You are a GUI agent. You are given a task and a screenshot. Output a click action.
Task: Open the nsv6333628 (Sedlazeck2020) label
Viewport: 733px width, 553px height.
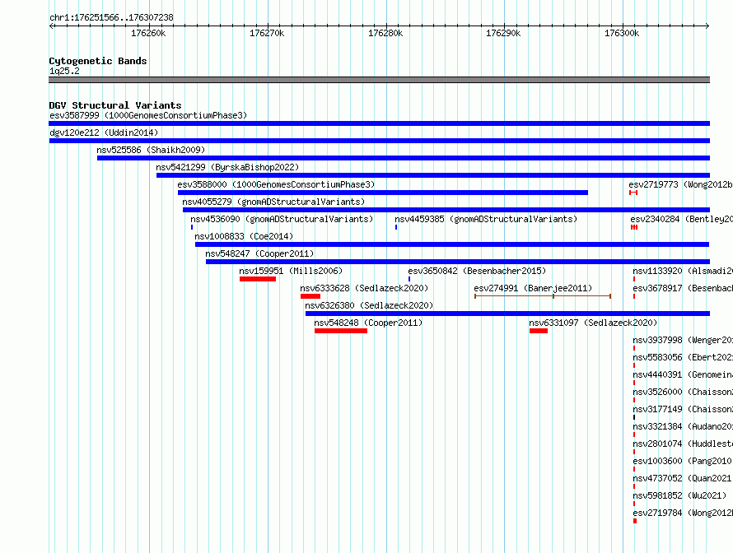[364, 288]
